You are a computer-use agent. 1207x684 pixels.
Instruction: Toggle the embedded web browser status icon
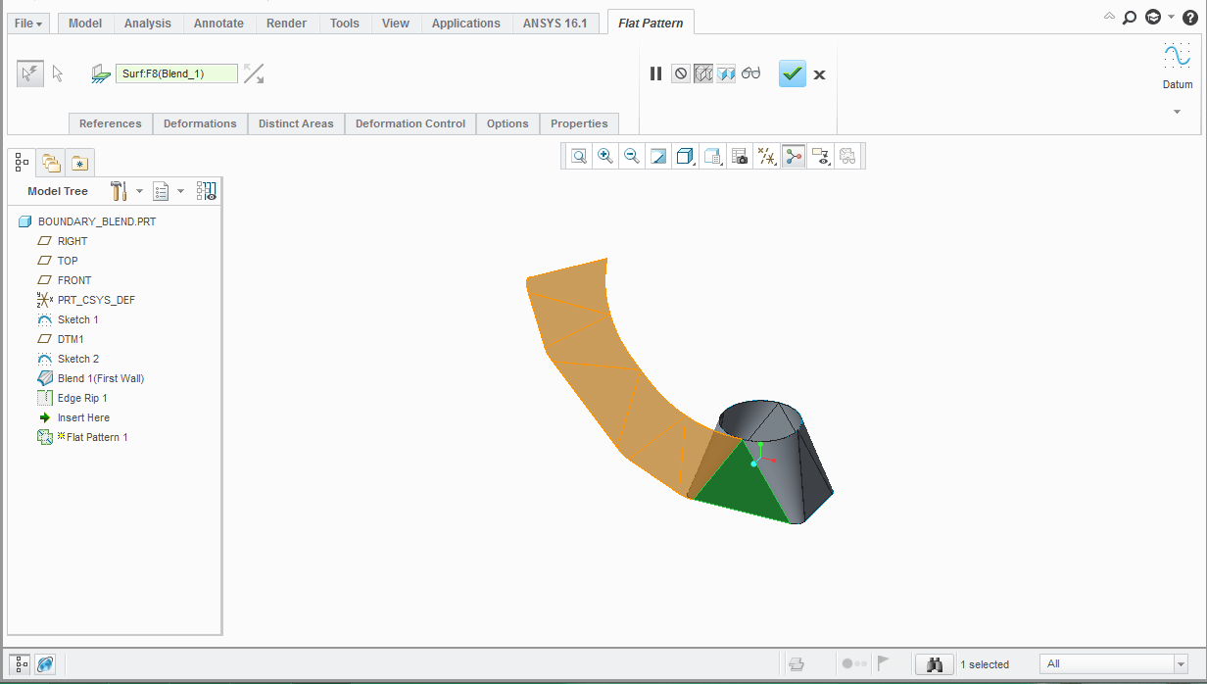(45, 664)
